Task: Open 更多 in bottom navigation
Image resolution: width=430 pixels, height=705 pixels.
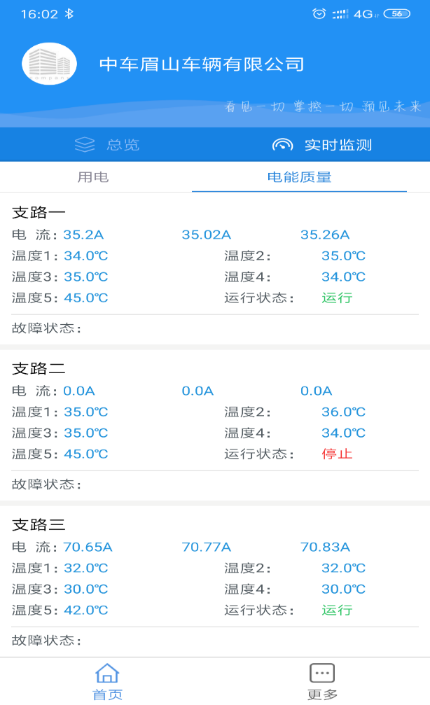Action: point(322,681)
